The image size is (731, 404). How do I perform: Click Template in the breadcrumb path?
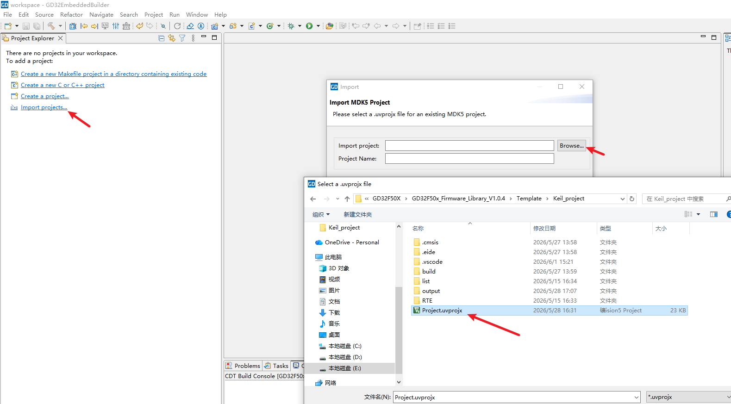coord(529,199)
